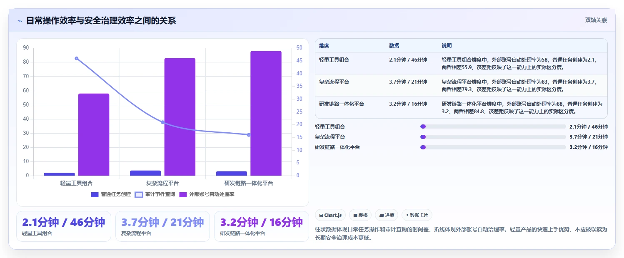Screen dimensions: 624x258
Task: Click the 90 tick on the left axis
Action: point(26,48)
